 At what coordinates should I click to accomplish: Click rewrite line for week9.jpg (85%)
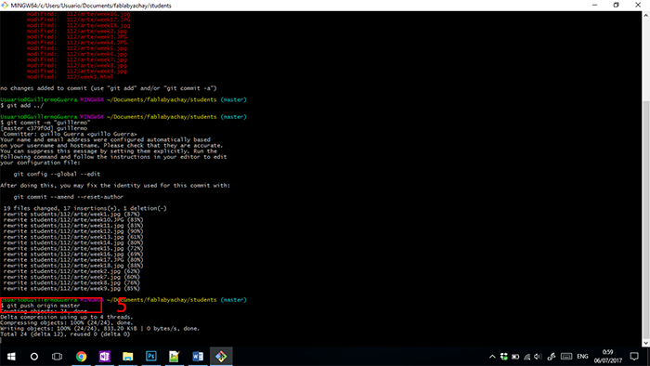(x=71, y=289)
